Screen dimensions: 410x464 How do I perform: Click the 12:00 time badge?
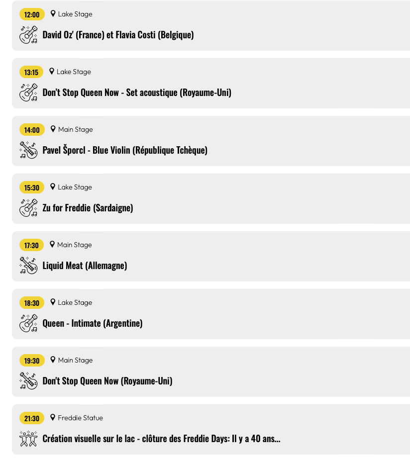32,14
